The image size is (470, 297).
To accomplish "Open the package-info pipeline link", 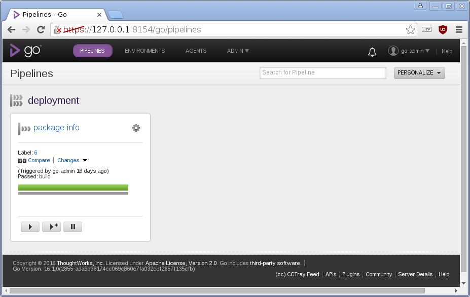I will pyautogui.click(x=56, y=127).
